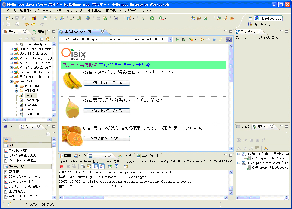Click the banana product image
The height and width of the screenshot is (209, 292).
(72, 80)
